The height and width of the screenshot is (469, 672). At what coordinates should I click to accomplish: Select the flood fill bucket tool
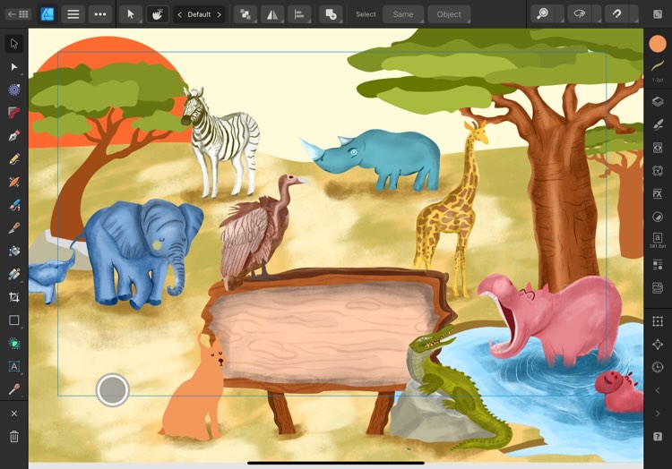(x=14, y=252)
